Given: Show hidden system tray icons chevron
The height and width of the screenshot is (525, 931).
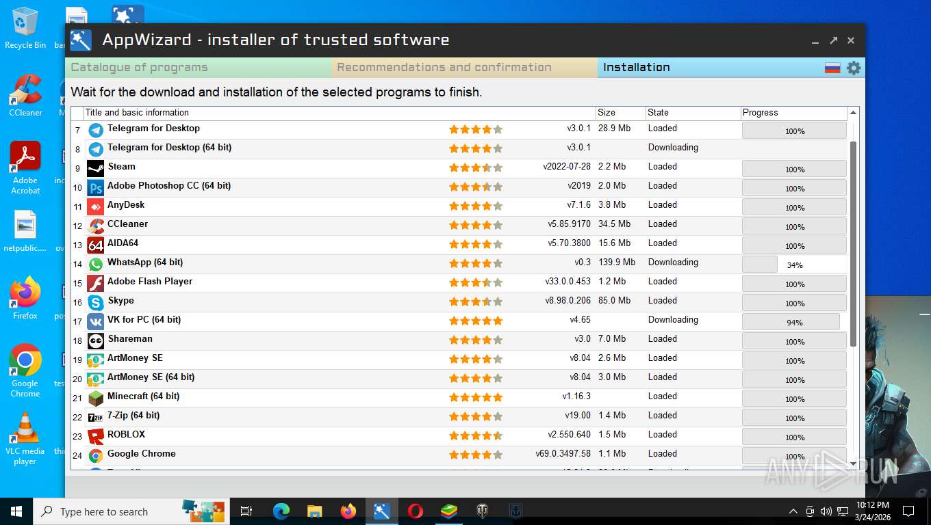Looking at the screenshot, I should pos(793,511).
